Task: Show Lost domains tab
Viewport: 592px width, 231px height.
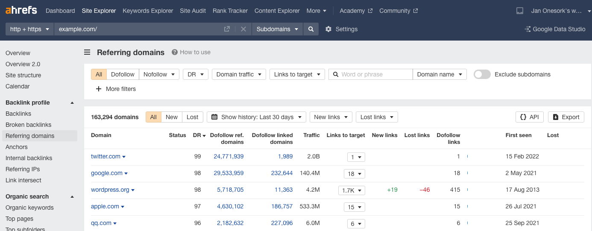Action: click(193, 117)
